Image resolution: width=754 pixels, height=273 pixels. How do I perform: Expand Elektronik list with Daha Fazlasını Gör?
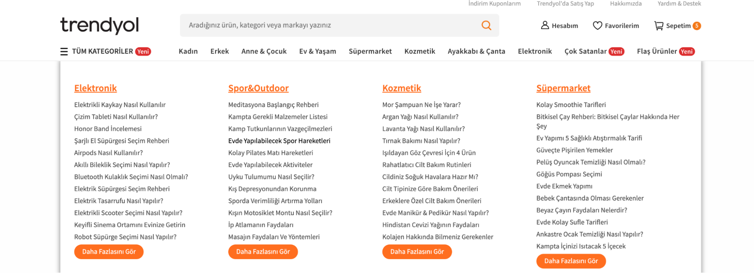point(109,252)
